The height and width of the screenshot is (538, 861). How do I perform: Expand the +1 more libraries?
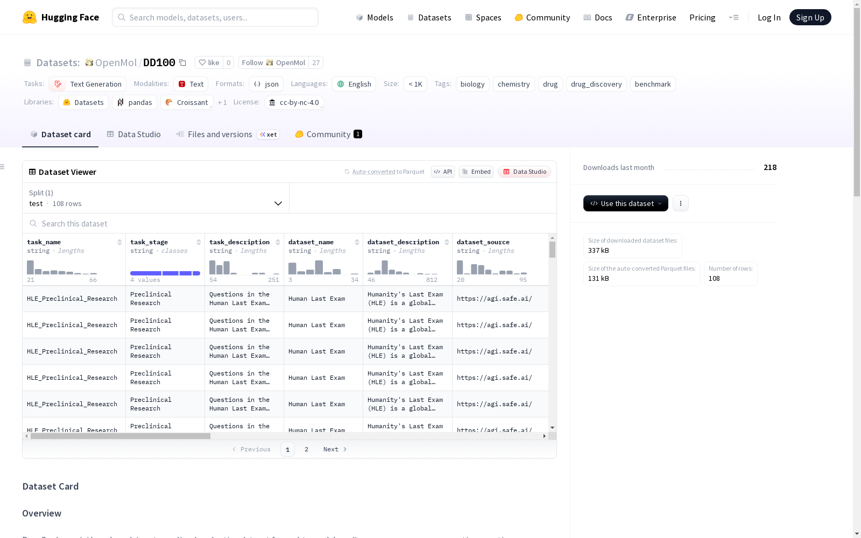coord(222,102)
